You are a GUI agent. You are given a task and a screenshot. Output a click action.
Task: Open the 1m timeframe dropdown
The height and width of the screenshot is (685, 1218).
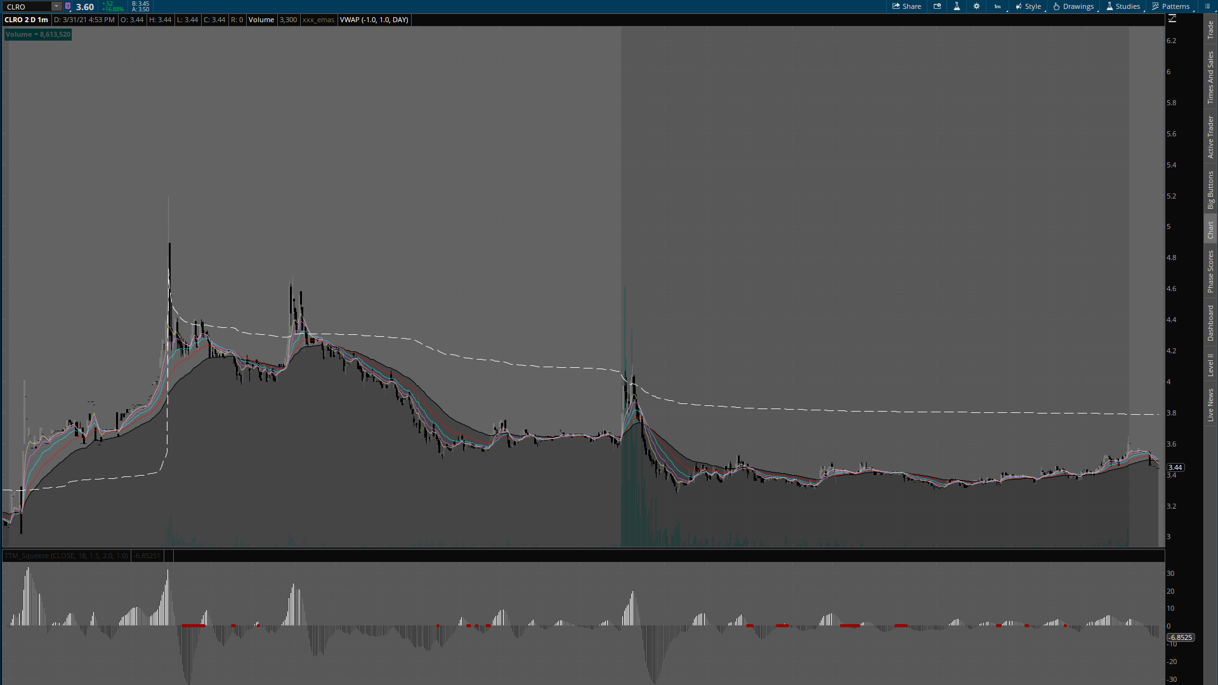[x=998, y=6]
